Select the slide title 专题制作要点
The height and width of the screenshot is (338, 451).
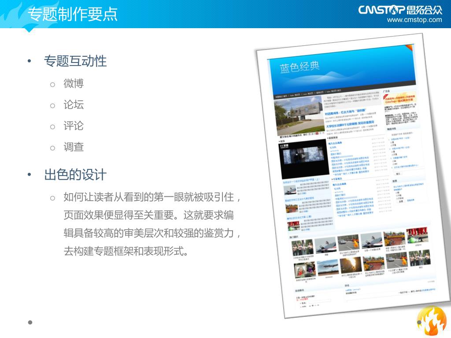click(73, 14)
